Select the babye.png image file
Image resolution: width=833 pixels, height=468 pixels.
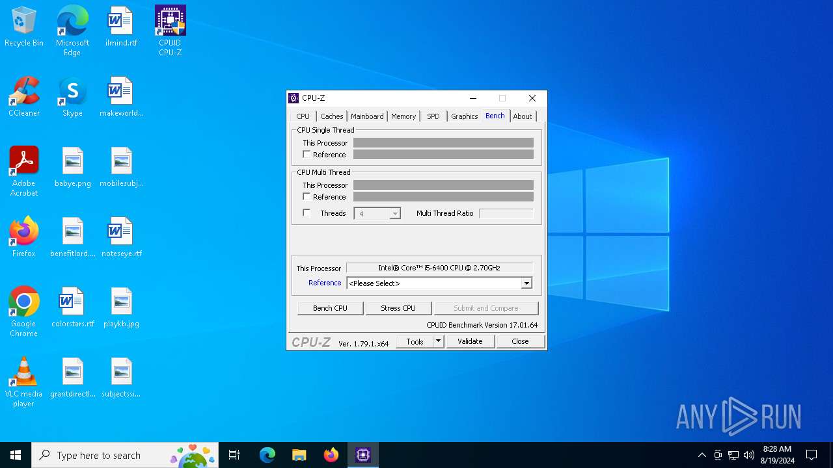click(72, 167)
